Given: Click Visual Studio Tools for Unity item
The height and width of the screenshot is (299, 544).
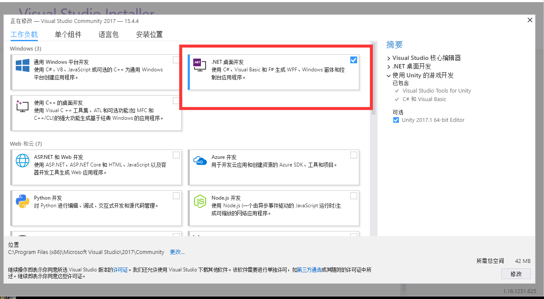Looking at the screenshot, I should (x=437, y=91).
